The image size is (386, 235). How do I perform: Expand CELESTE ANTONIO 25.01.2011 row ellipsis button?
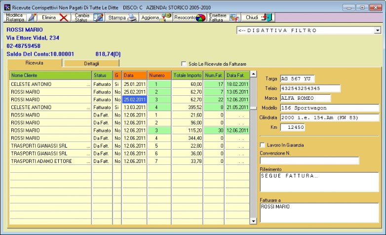pos(88,84)
